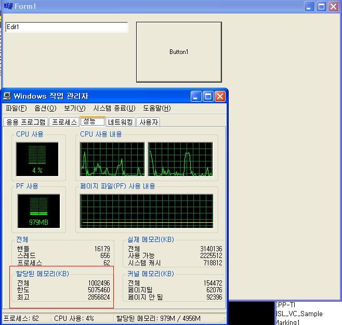This screenshot has width=342, height=325.
Task: Open the 시스템 종료(U) menu
Action: [x=114, y=108]
